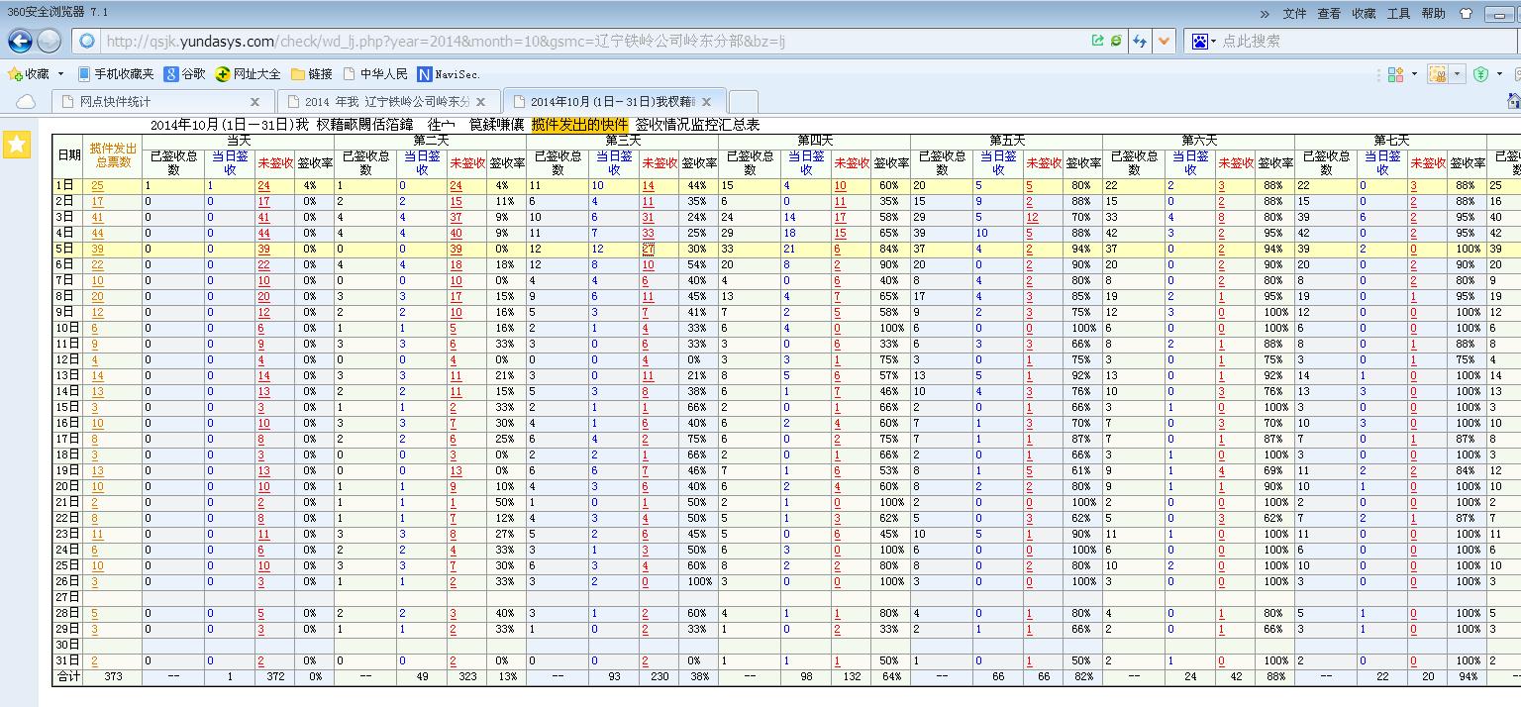Open 网址大全 bookmark
Image resolution: width=1521 pixels, height=707 pixels.
pyautogui.click(x=249, y=74)
